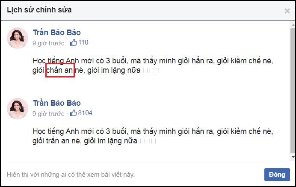296x187 pixels.
Task: Open Trần Bảo Bảo profile from second entry
Action: pyautogui.click(x=57, y=103)
